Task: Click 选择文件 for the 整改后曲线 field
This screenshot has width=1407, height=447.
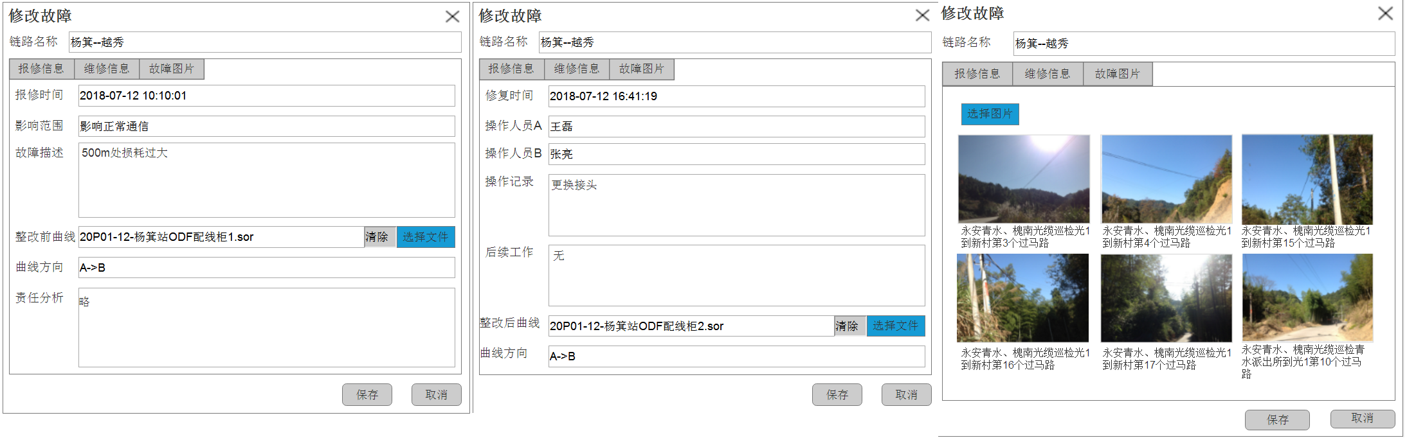Action: tap(896, 326)
